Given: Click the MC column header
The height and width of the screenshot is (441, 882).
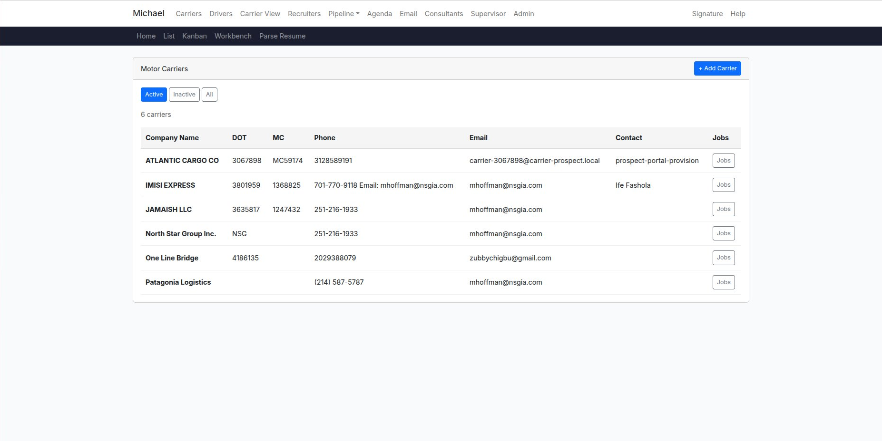Looking at the screenshot, I should coord(278,138).
